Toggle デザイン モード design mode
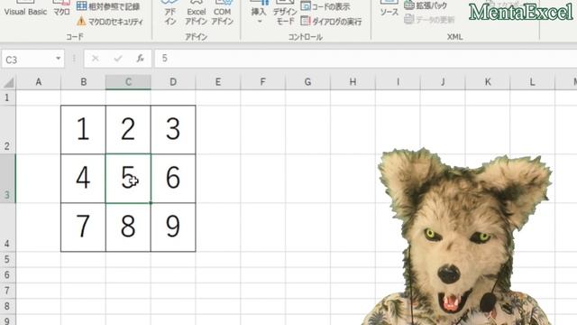The width and height of the screenshot is (577, 325). pos(285,14)
